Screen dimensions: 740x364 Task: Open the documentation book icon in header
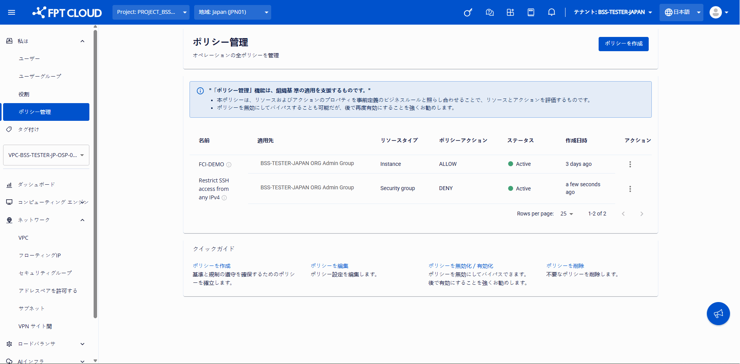(x=531, y=12)
